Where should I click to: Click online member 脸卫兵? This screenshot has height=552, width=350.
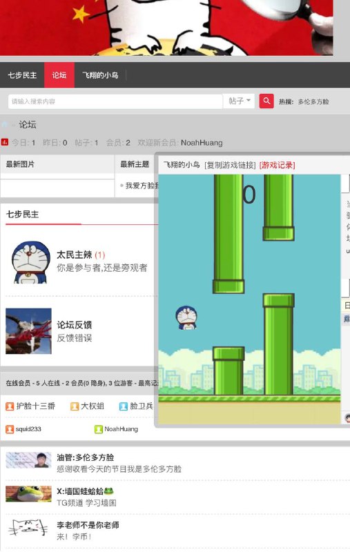(142, 406)
